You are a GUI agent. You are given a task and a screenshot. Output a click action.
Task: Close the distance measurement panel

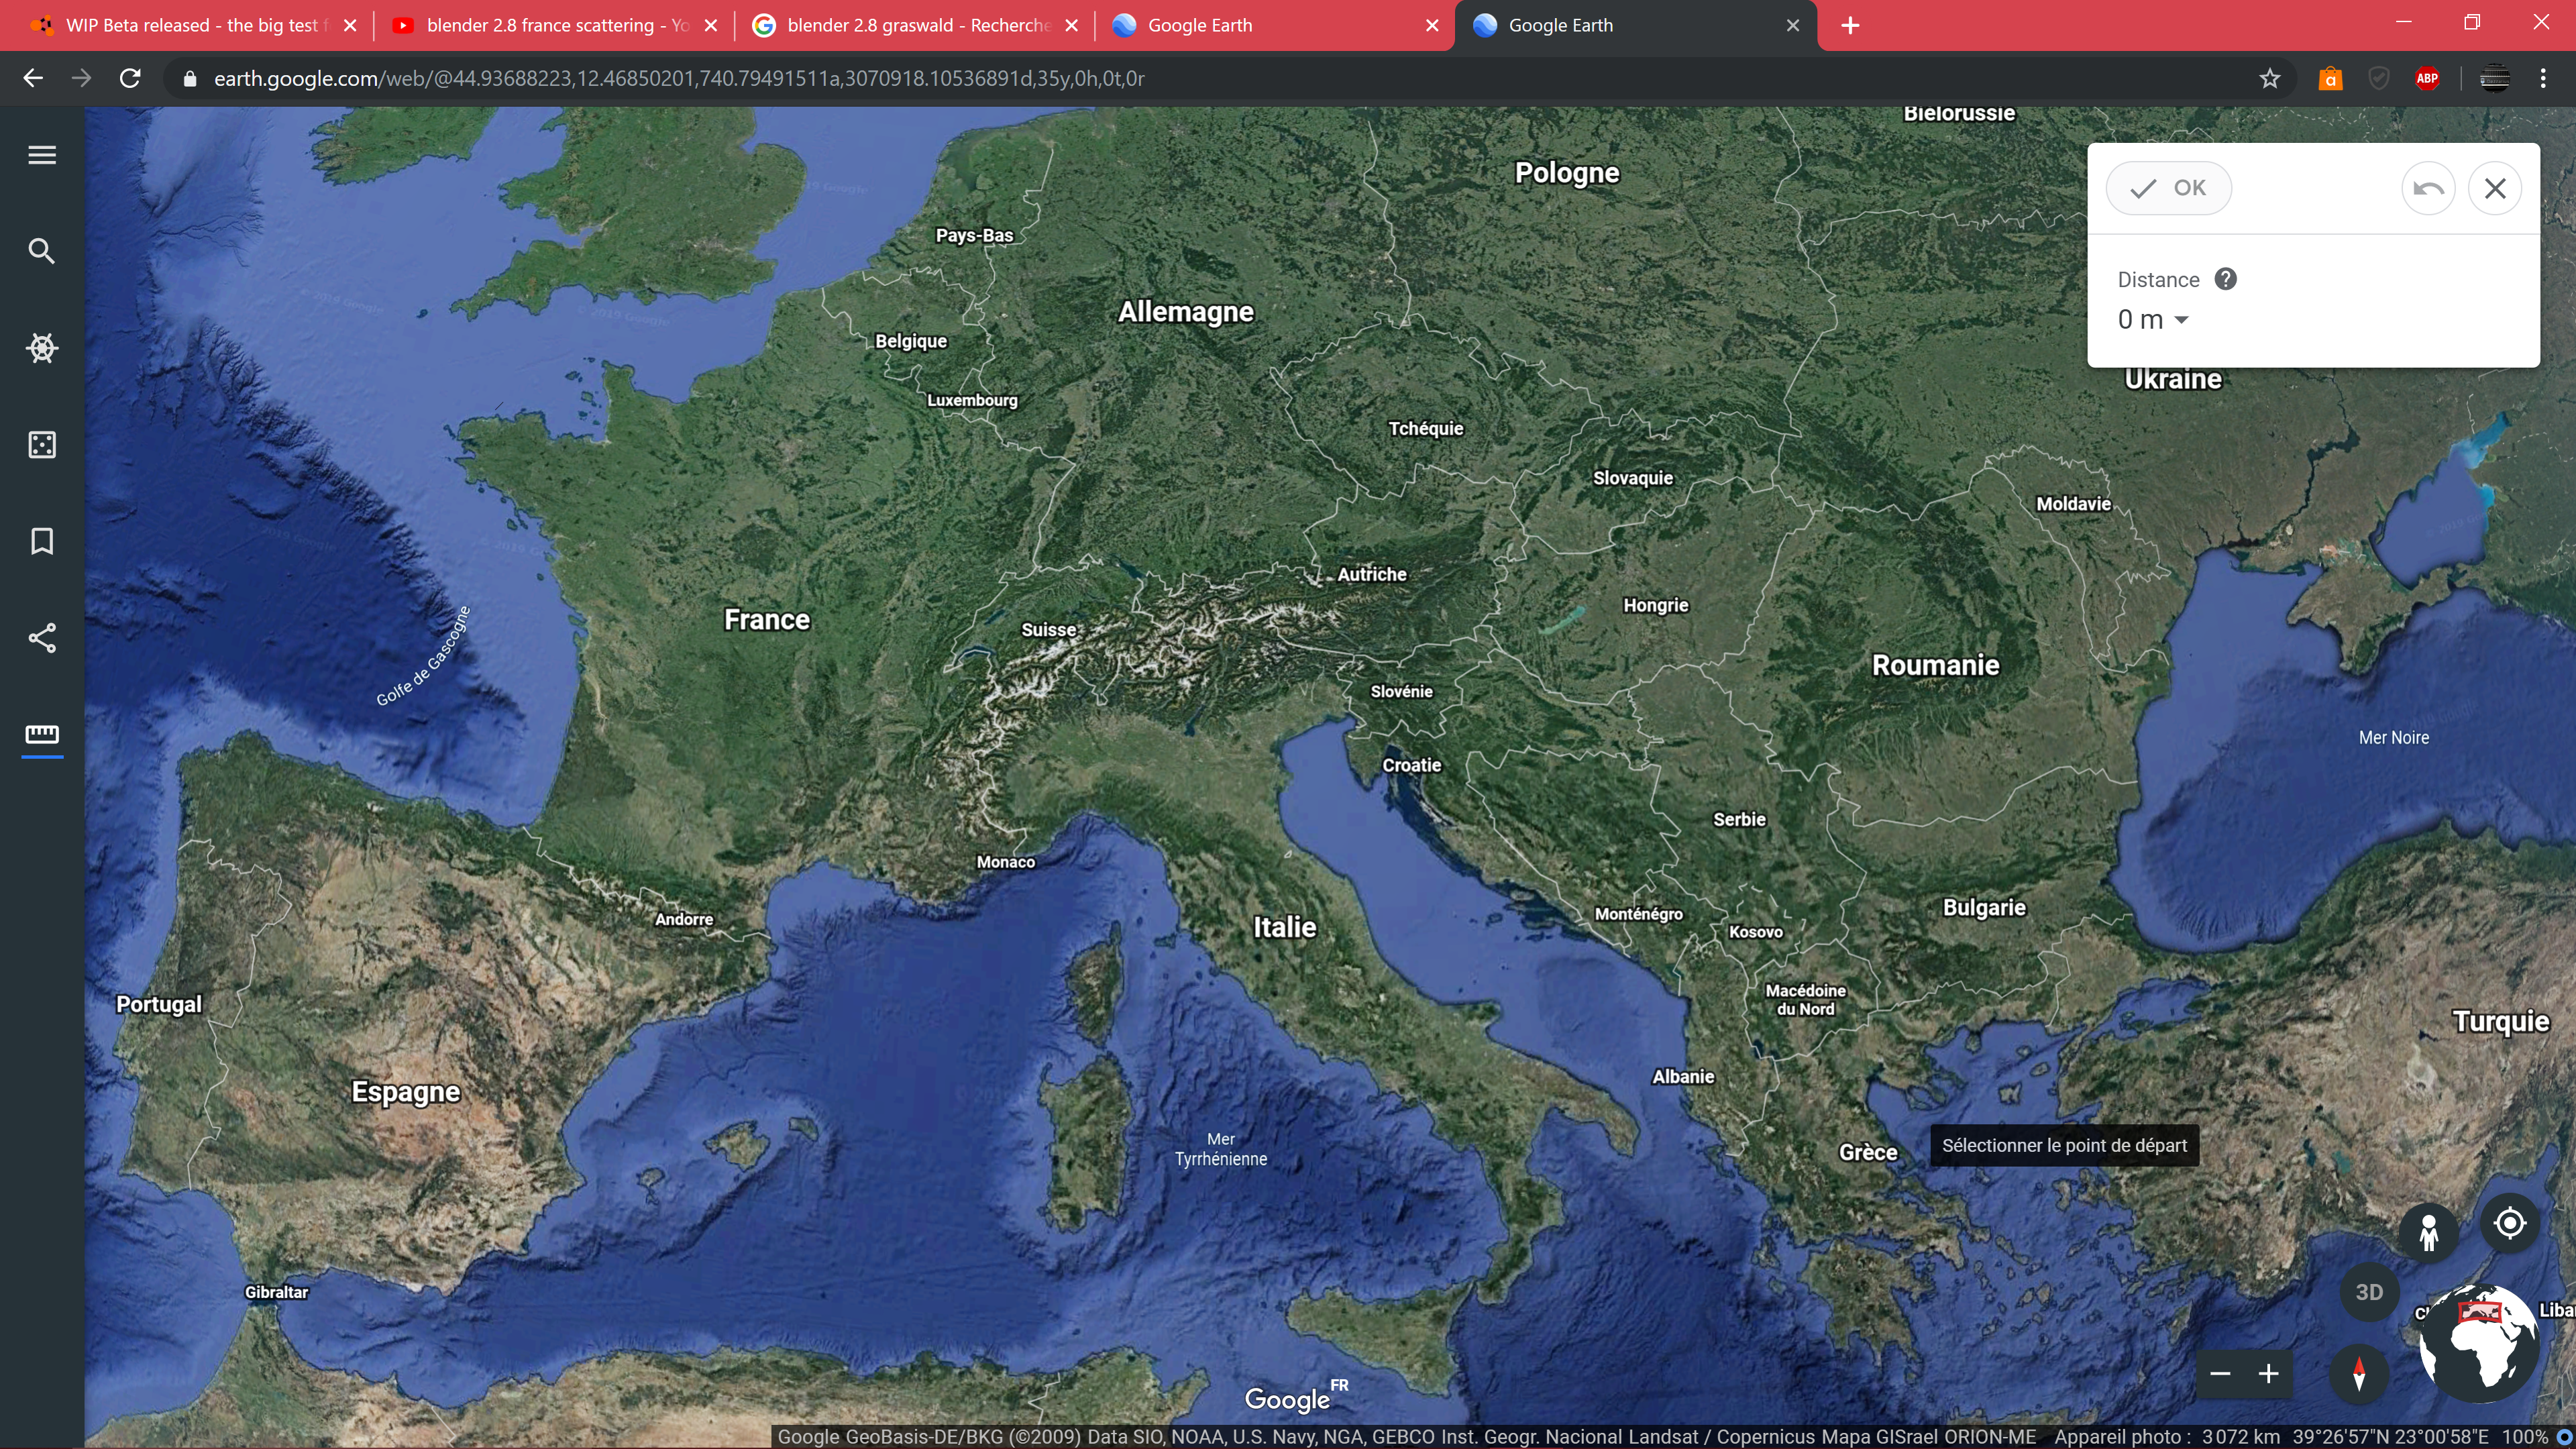click(x=2495, y=188)
